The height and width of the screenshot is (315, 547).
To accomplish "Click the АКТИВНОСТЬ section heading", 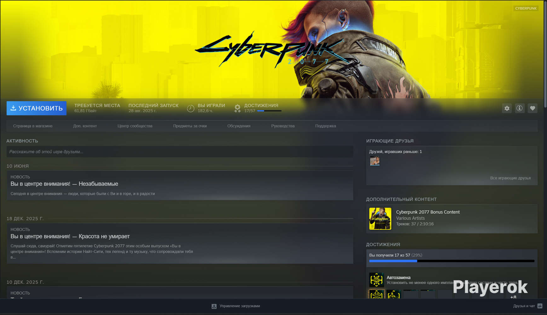I will (x=22, y=141).
